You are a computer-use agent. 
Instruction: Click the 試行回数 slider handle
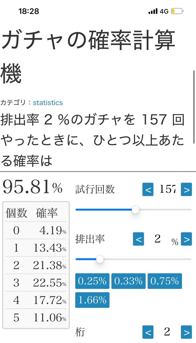coord(136,210)
